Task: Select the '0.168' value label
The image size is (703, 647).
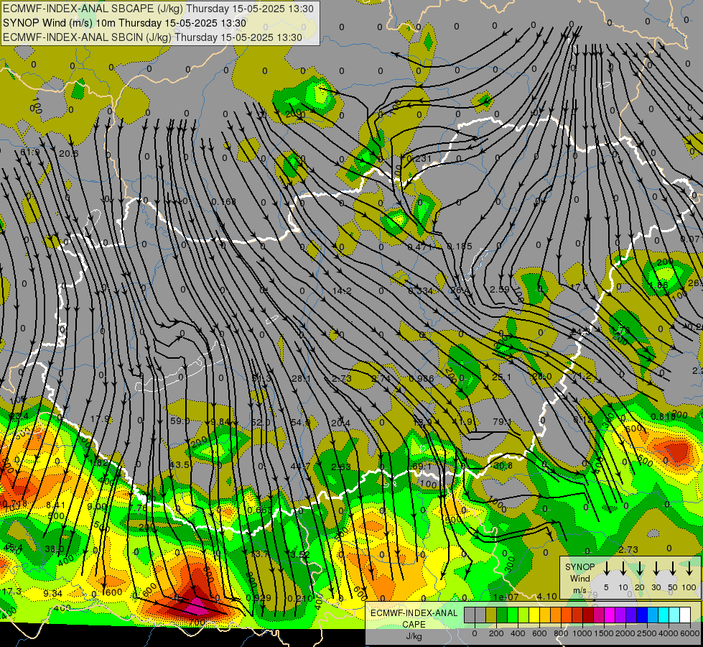Action: click(x=224, y=201)
